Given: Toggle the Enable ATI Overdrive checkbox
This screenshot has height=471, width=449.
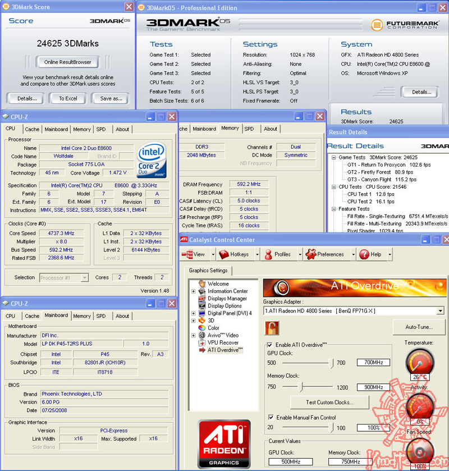Looking at the screenshot, I should pos(270,345).
